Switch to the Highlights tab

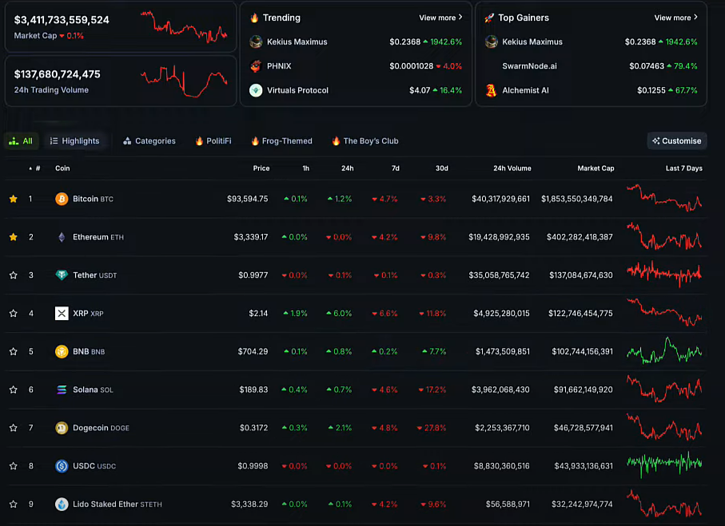point(74,141)
